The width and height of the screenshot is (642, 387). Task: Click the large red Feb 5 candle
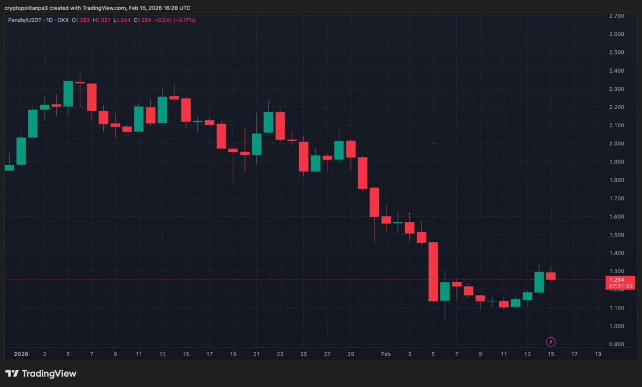[x=433, y=272]
